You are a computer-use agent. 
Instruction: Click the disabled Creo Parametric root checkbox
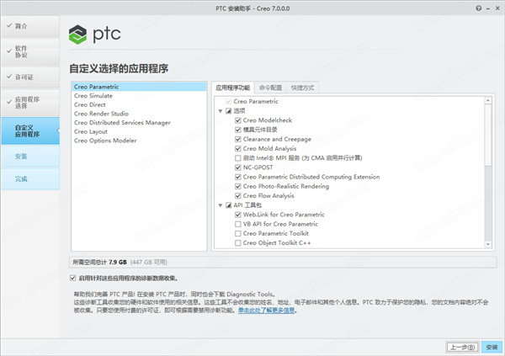pos(228,102)
